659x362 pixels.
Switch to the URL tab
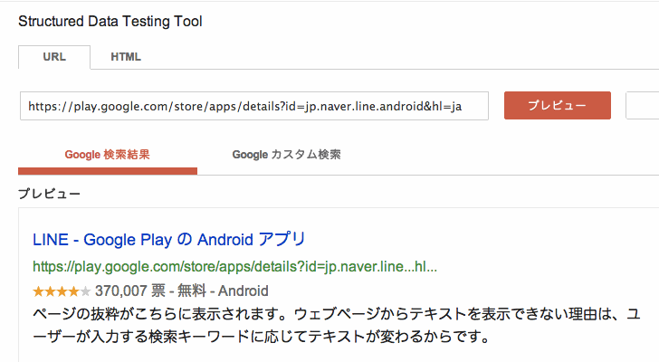54,57
